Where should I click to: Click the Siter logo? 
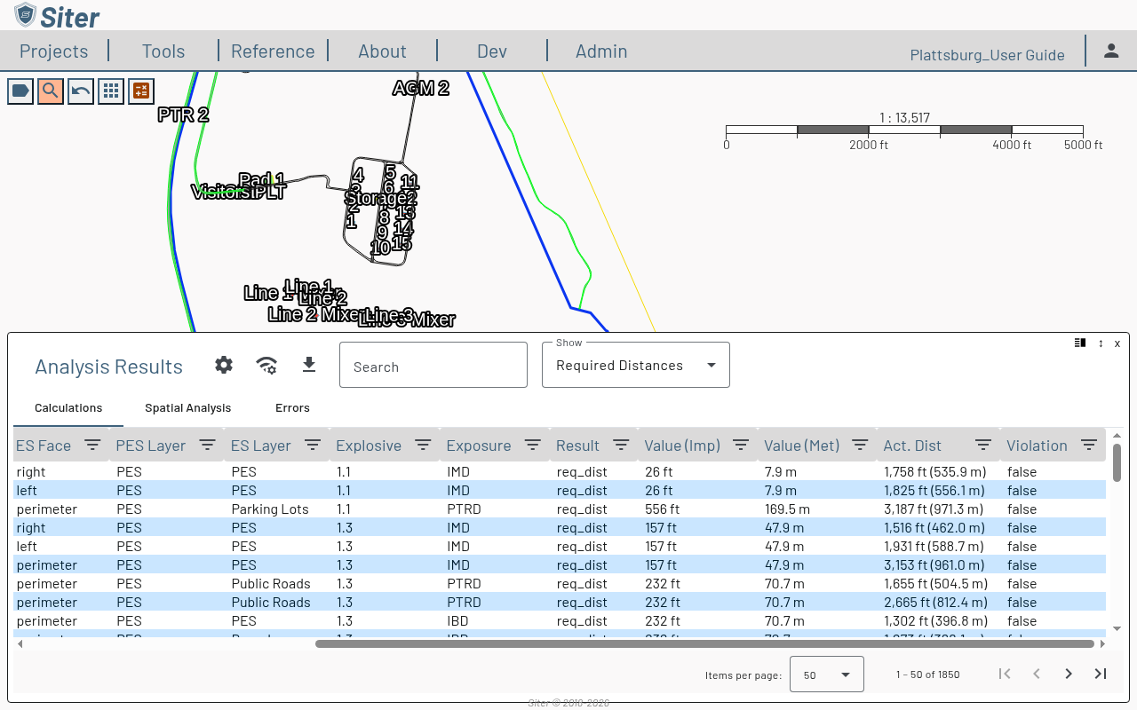click(57, 15)
